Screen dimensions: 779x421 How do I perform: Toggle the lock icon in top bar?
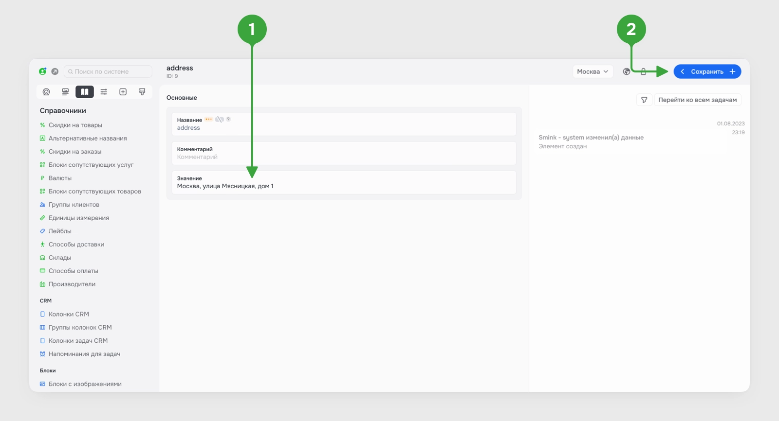point(643,71)
